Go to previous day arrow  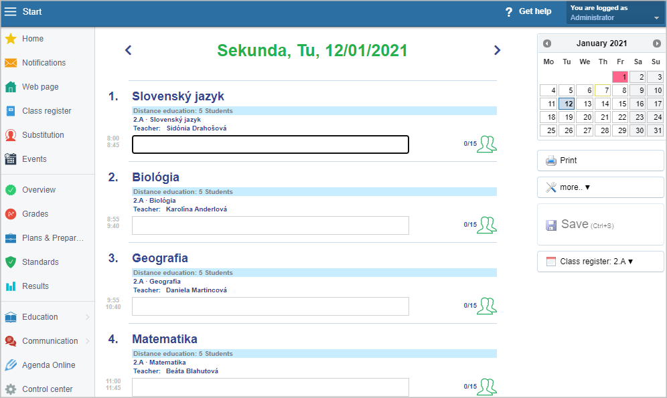coord(129,50)
